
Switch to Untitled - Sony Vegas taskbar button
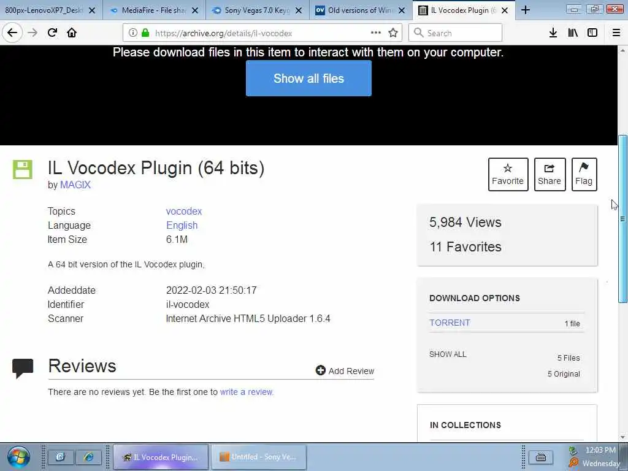coord(258,457)
